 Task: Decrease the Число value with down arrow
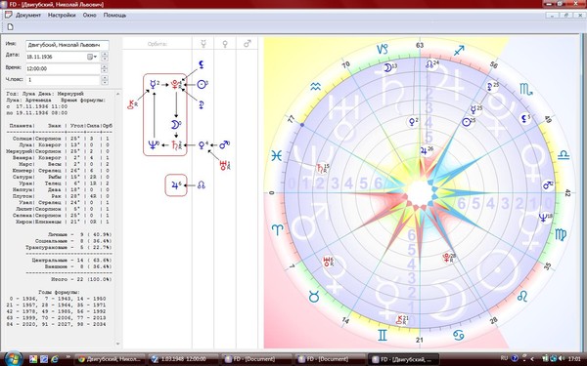click(105, 82)
